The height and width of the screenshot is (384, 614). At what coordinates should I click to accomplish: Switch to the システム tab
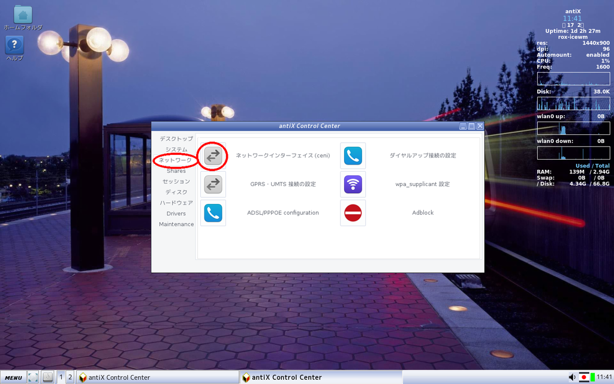click(x=176, y=149)
